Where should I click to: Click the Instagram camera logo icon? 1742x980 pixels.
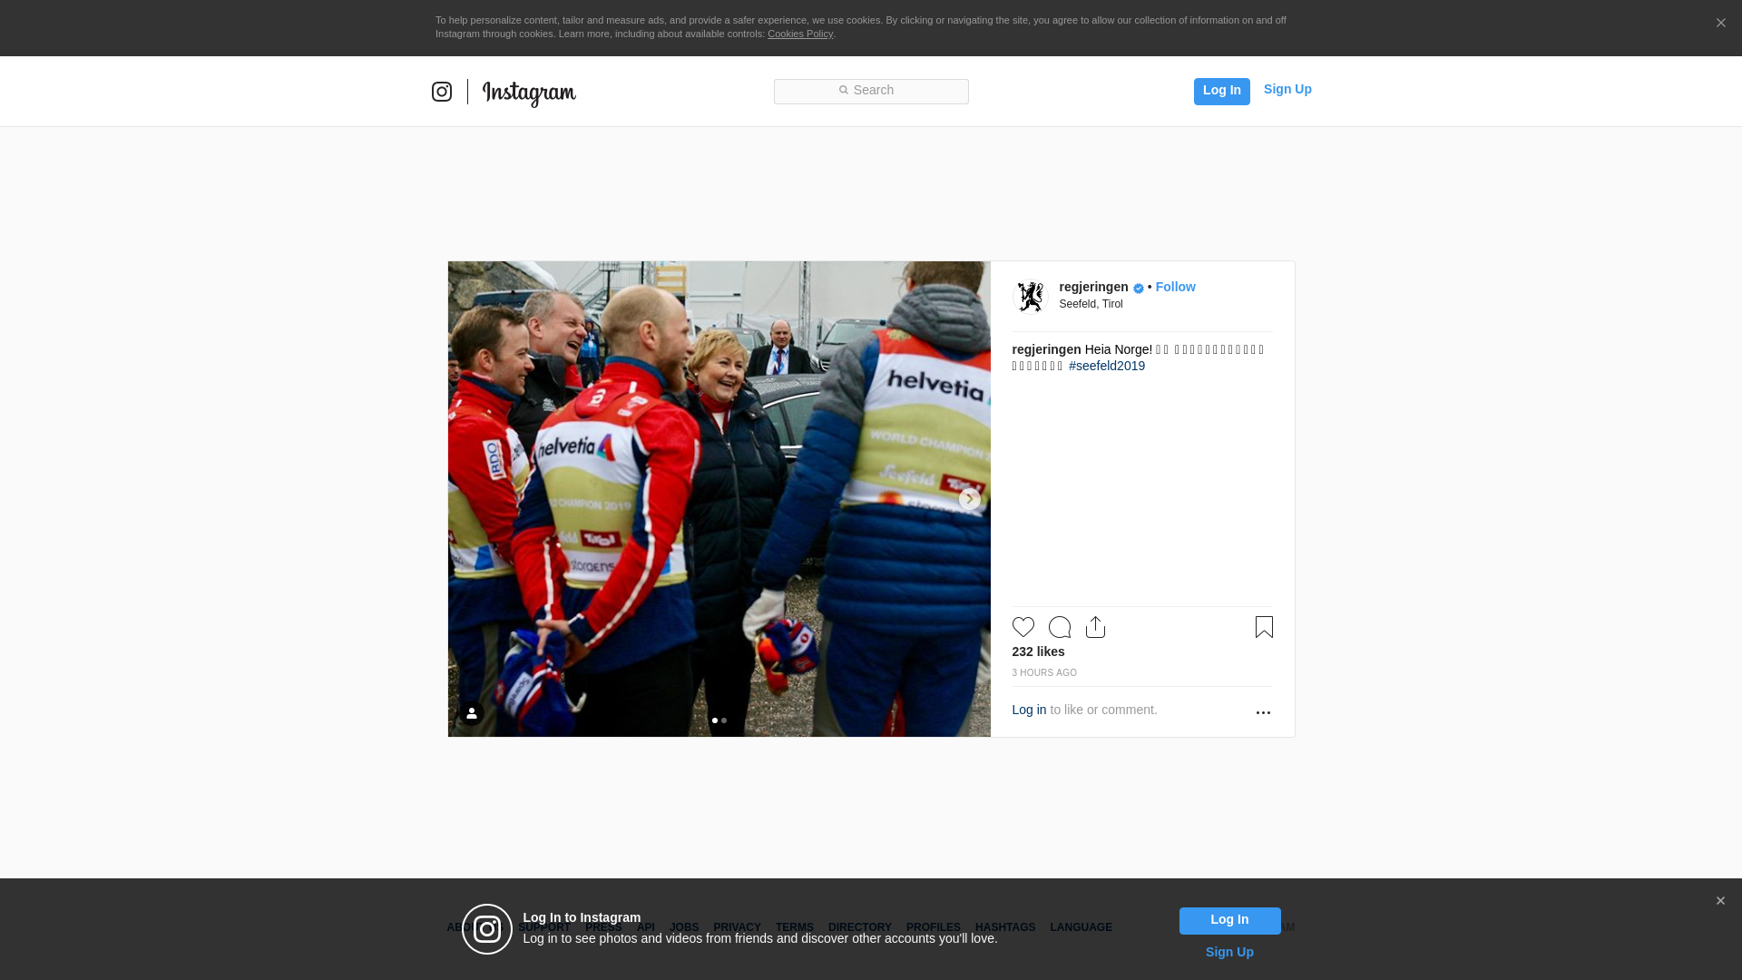point(442,92)
